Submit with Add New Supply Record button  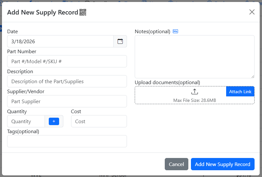[223, 164]
